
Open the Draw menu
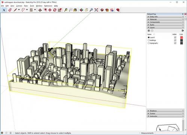click(26, 6)
